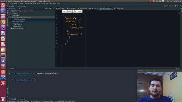Click autoload breadcrumb

67,11
